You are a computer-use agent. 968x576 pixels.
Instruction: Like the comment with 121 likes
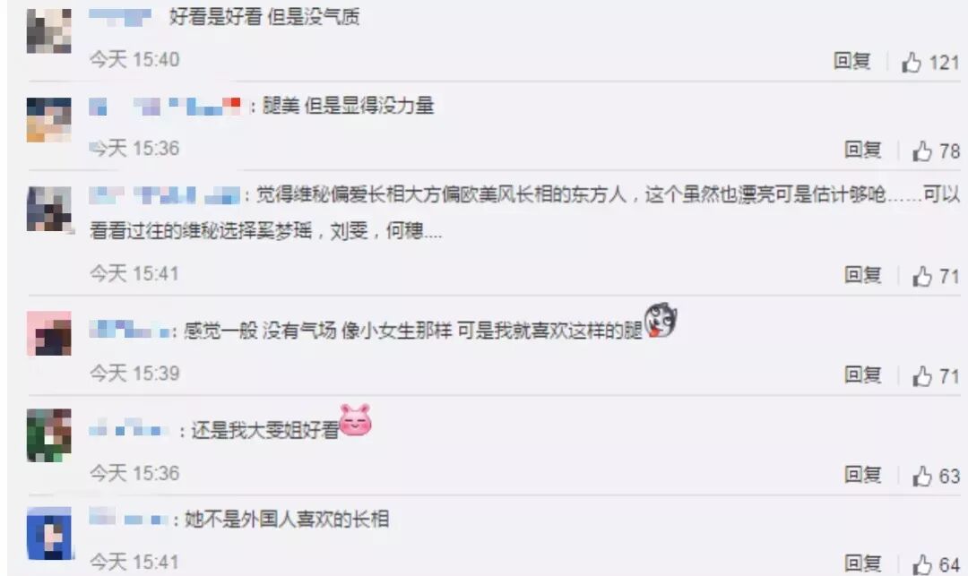[912, 63]
